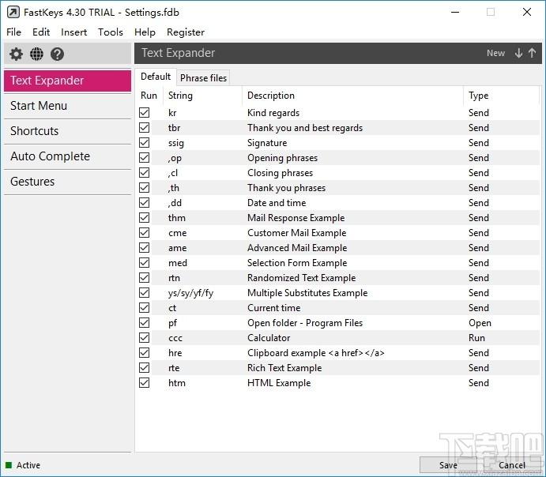Click New in Text Expander header
This screenshot has height=477, width=546.
(495, 53)
